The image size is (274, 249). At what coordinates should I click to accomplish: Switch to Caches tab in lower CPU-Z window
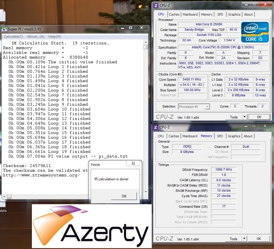174,136
